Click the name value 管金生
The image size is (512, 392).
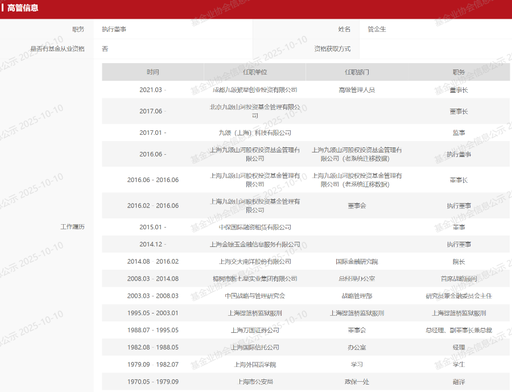(377, 29)
